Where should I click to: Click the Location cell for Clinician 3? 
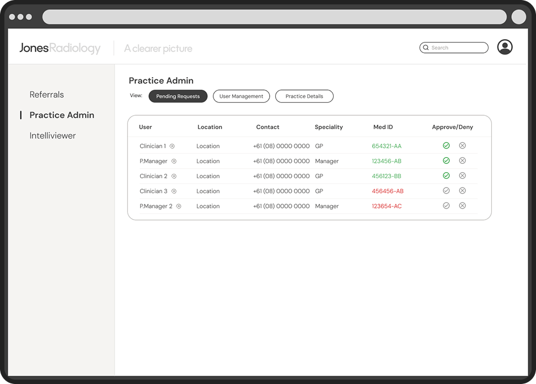[208, 191]
